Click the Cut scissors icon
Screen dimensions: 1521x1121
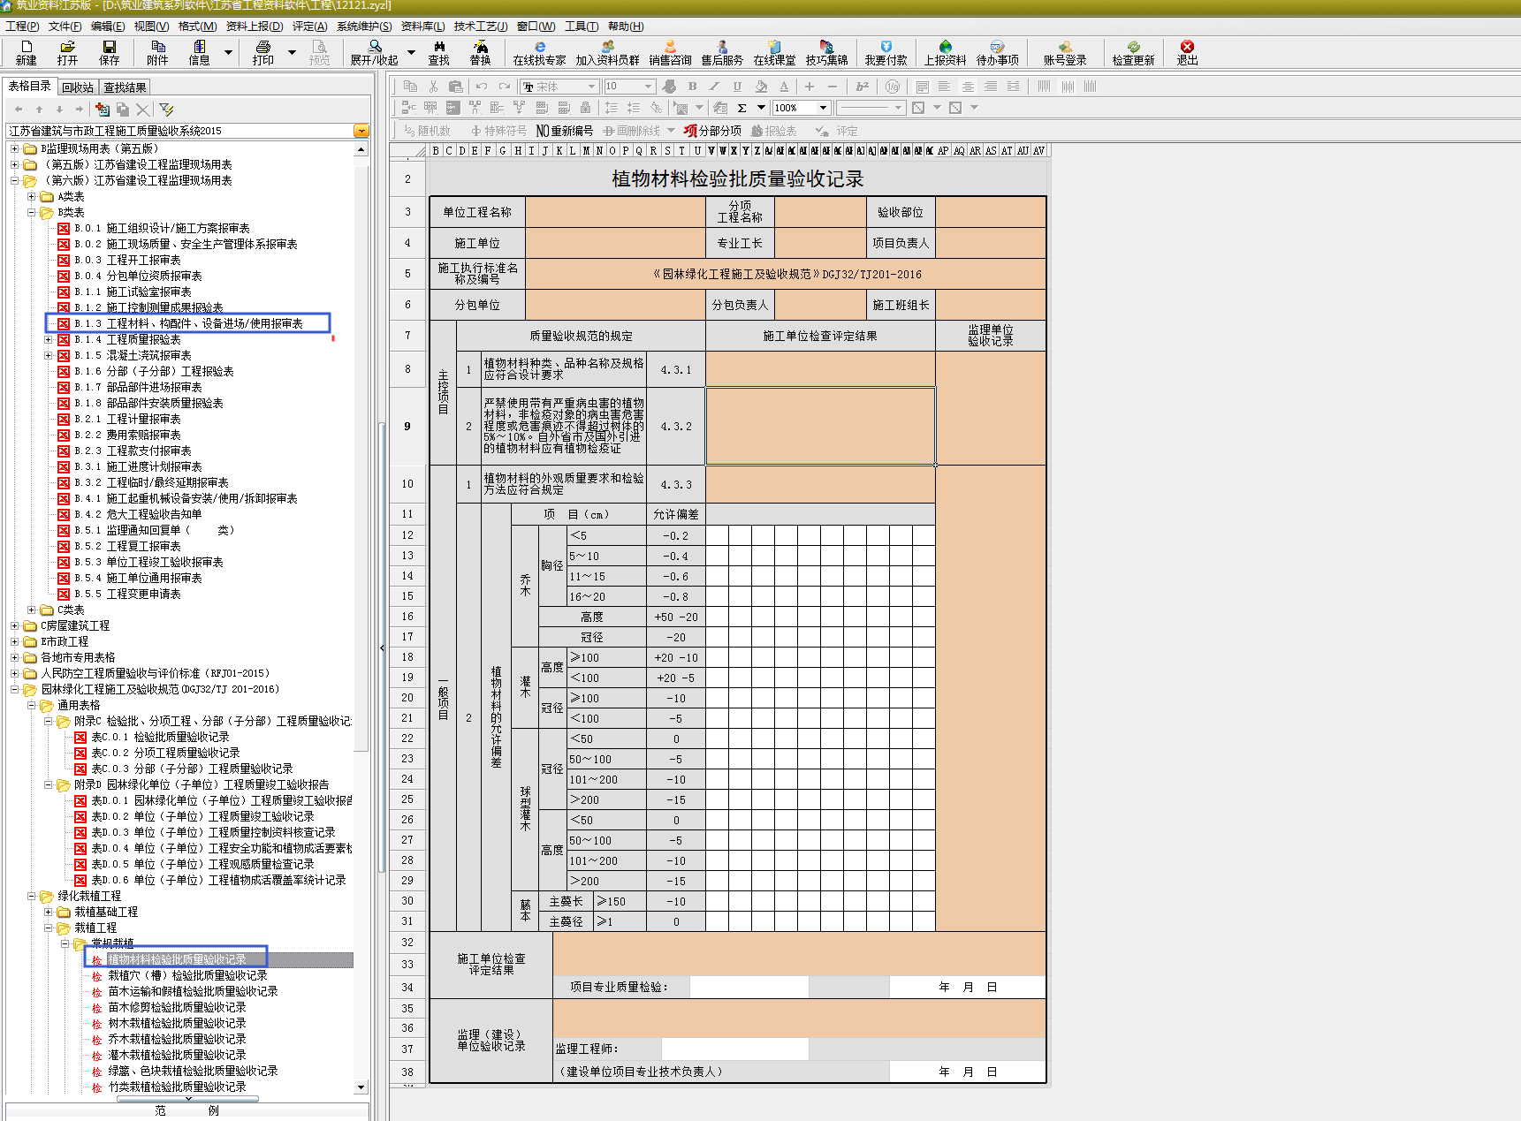point(433,87)
